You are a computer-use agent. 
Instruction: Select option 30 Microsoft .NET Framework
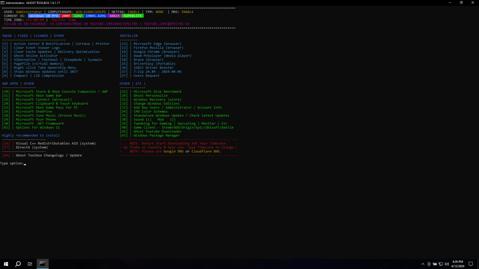(33, 123)
